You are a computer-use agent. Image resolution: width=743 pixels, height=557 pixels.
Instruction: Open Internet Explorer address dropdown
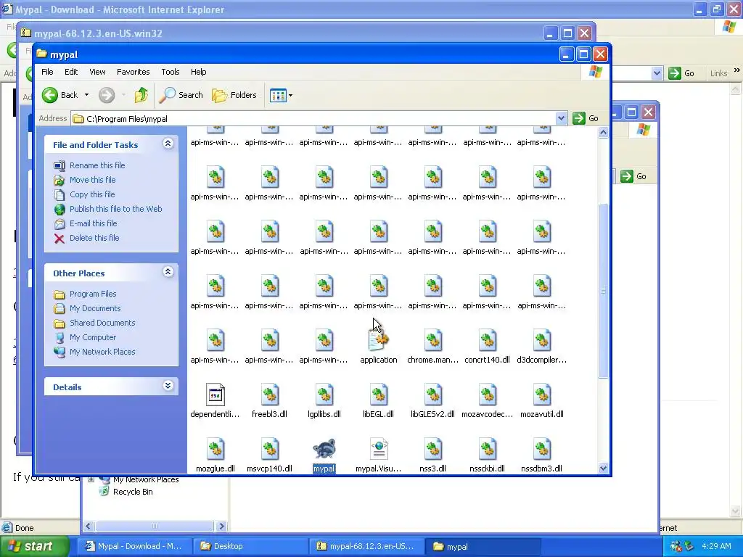coord(657,73)
